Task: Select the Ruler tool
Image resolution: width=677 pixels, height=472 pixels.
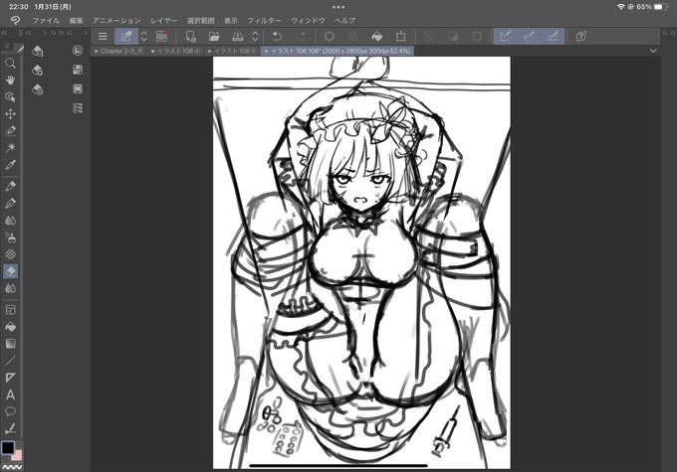Action: [x=10, y=378]
